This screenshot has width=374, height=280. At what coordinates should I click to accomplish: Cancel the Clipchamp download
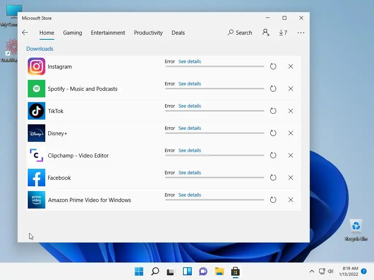[x=290, y=155]
